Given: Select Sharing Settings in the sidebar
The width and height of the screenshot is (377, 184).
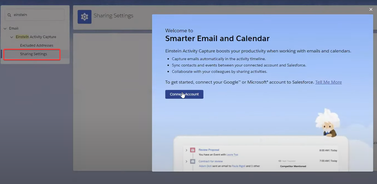Looking at the screenshot, I should pos(33,54).
